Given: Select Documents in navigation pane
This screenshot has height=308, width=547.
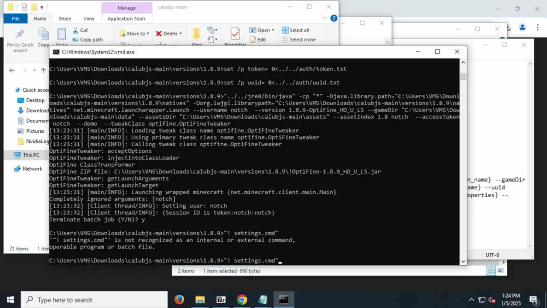Looking at the screenshot, I should [x=33, y=121].
